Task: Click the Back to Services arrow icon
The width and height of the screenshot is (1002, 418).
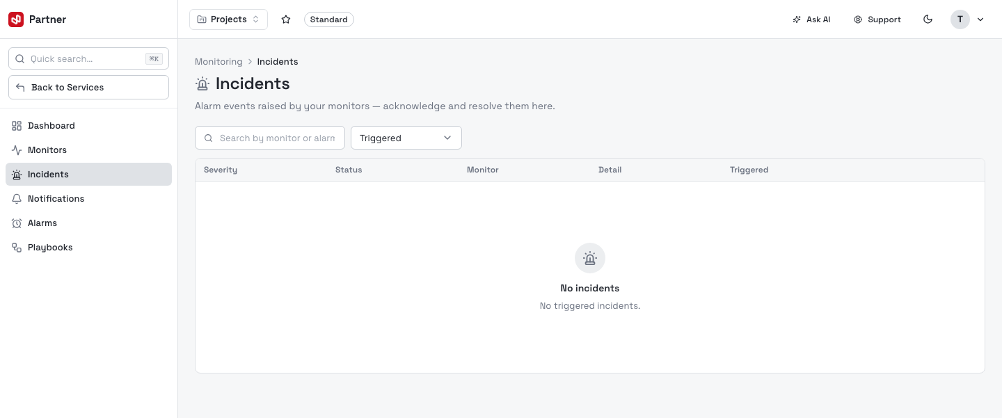Action: coord(21,87)
